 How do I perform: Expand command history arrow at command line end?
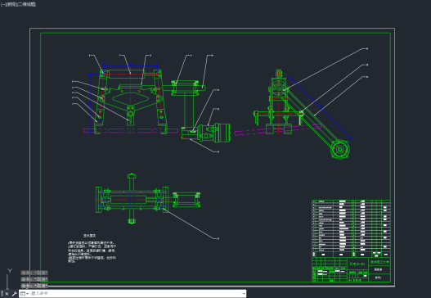point(244,294)
